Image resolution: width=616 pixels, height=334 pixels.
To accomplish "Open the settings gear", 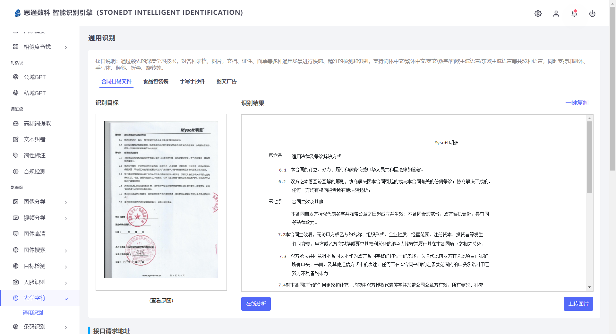I will [x=538, y=13].
